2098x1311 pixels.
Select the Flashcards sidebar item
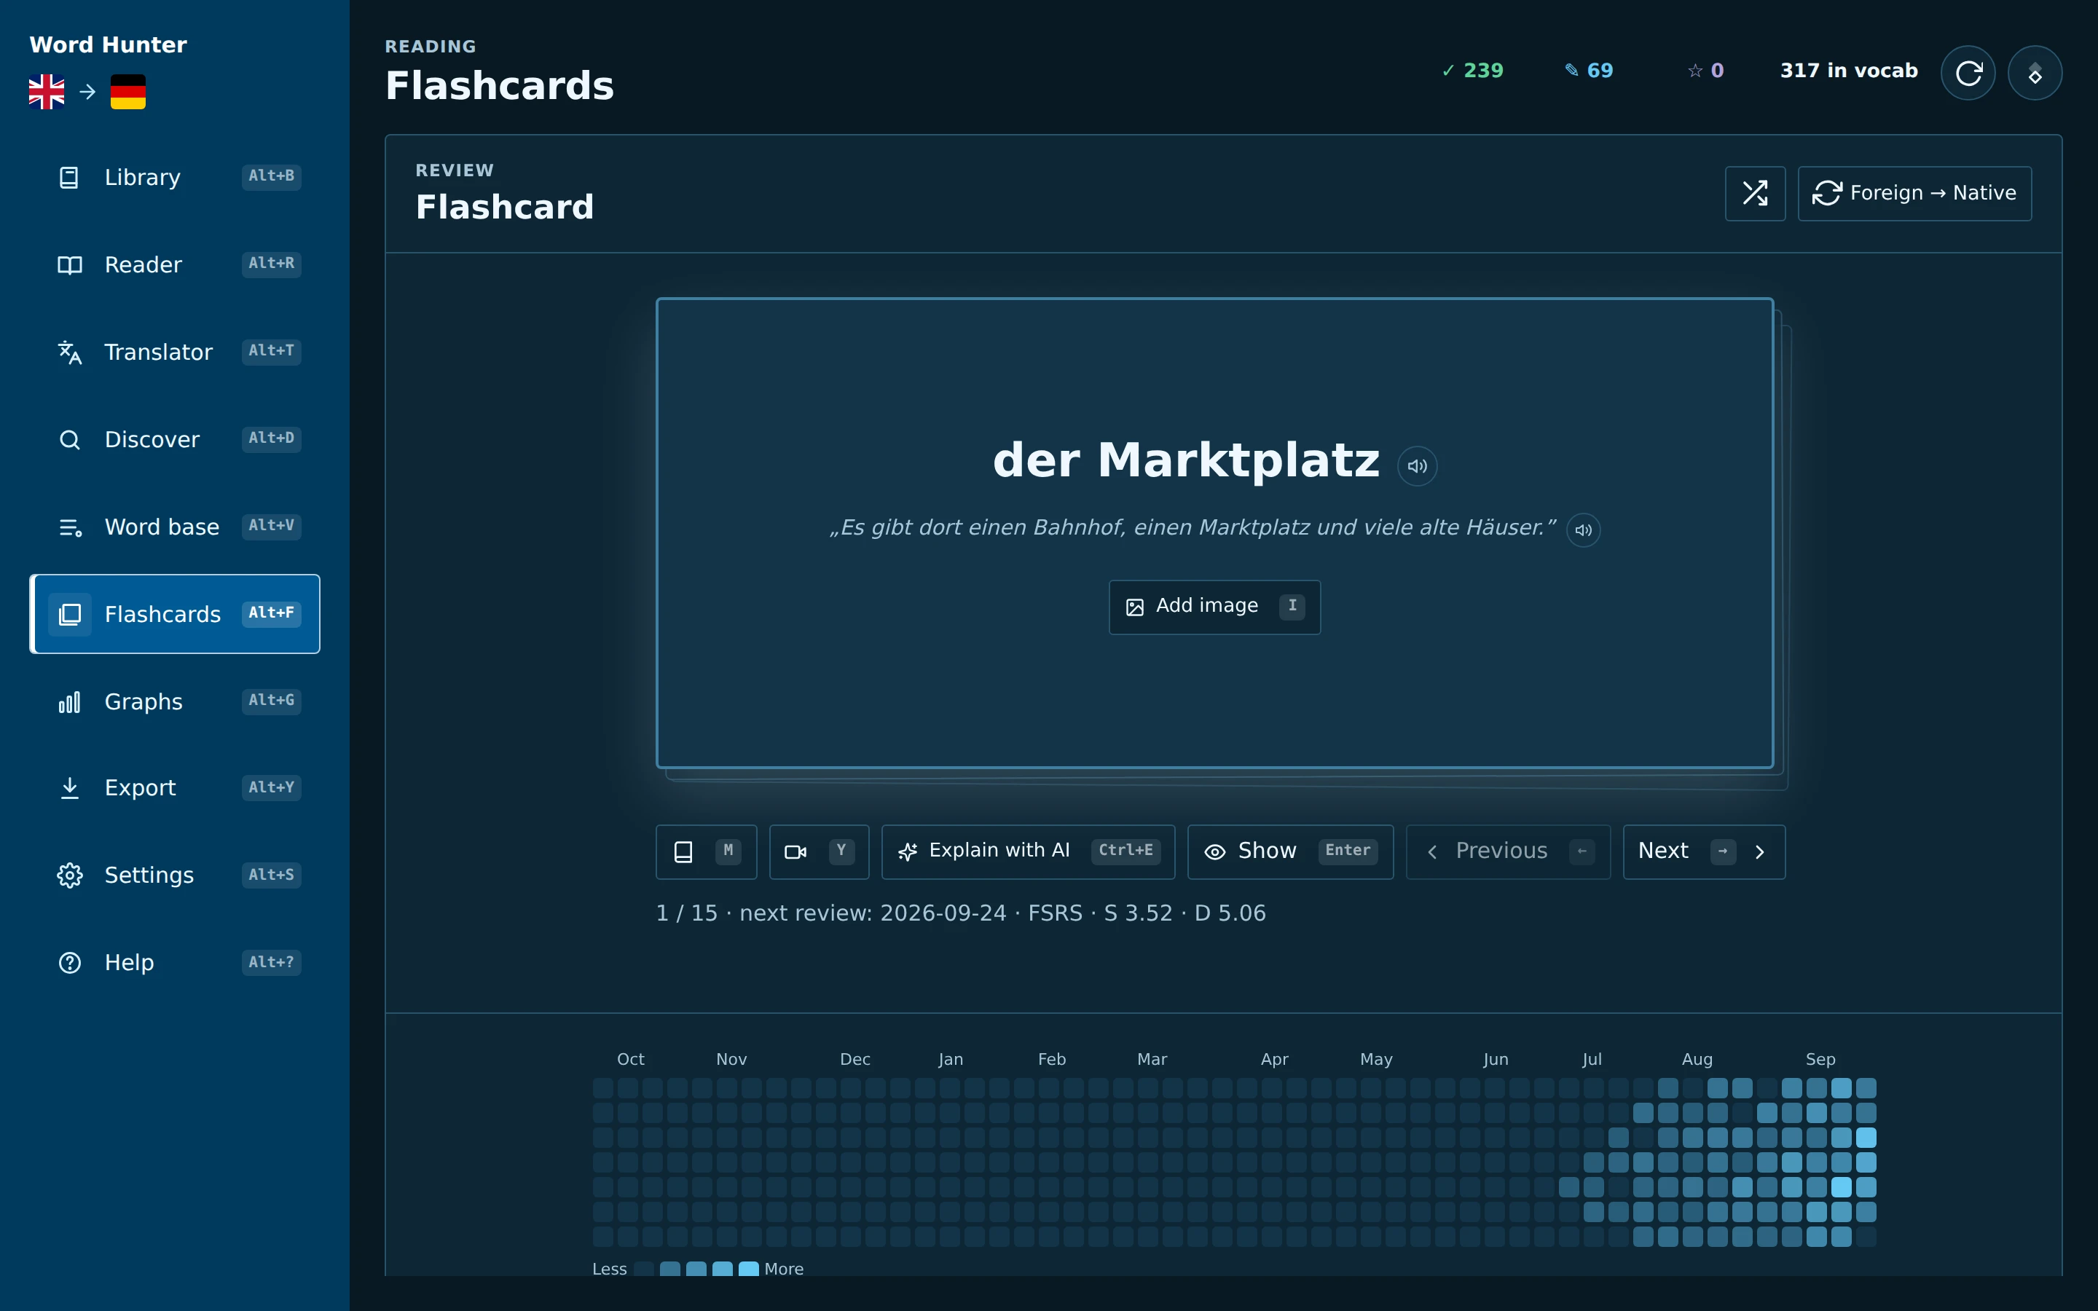(175, 614)
